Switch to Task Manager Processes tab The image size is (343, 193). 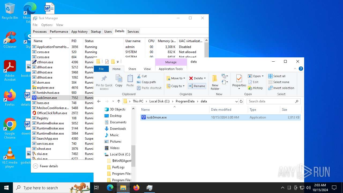click(40, 32)
